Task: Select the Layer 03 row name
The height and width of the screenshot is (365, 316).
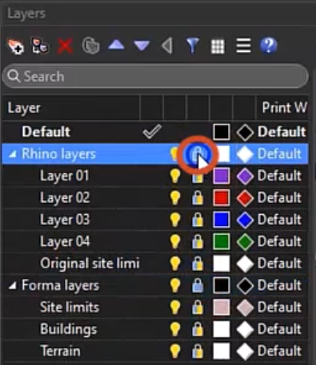Action: pos(65,220)
